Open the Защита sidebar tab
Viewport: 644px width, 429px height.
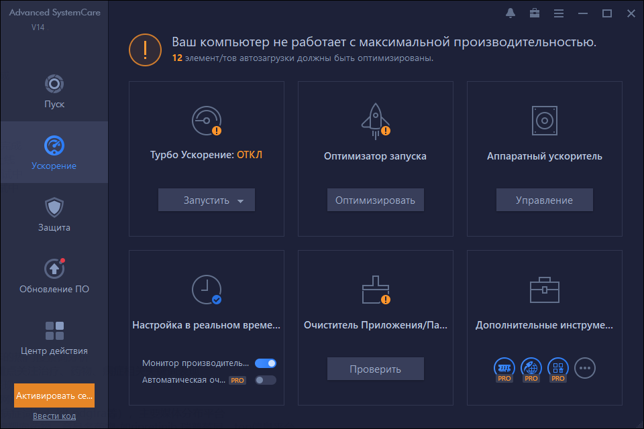(x=54, y=214)
